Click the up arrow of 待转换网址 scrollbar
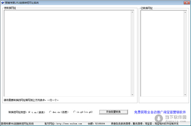191x126 pixels. [132, 12]
